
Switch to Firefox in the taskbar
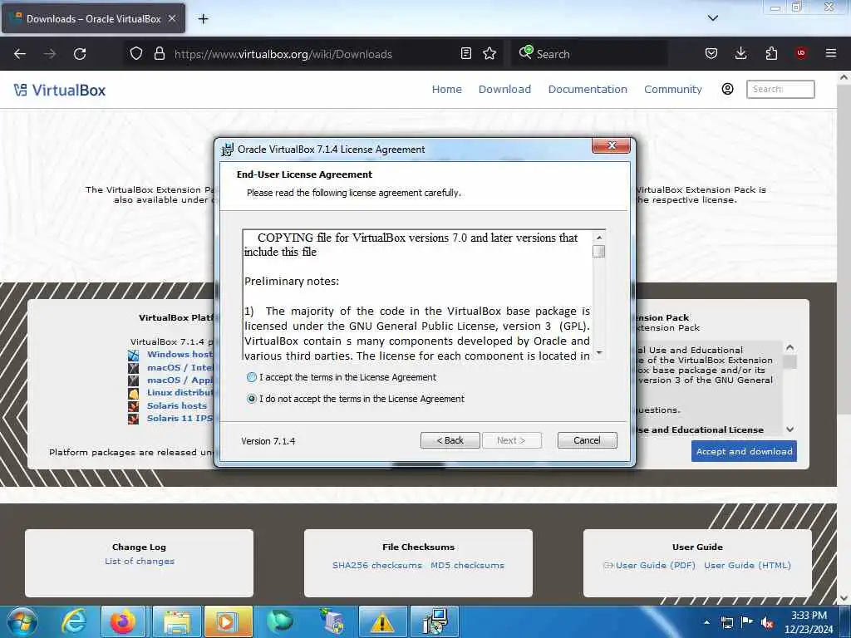coord(123,621)
